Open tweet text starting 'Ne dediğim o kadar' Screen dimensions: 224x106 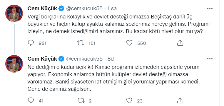click(113, 78)
